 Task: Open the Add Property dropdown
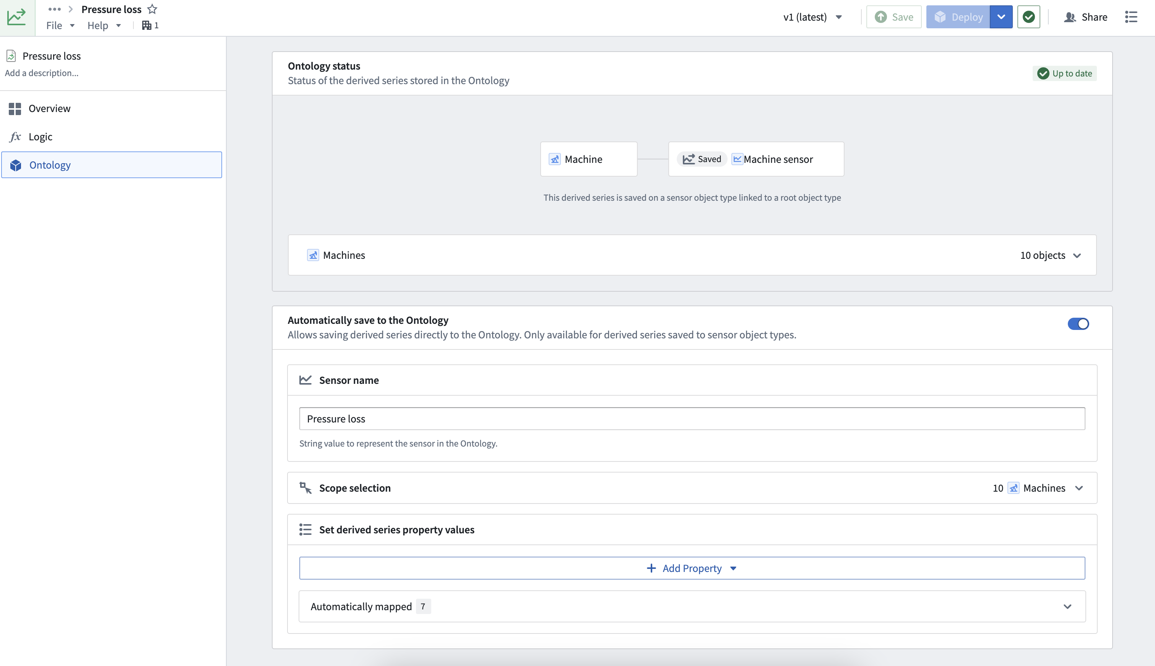(692, 568)
